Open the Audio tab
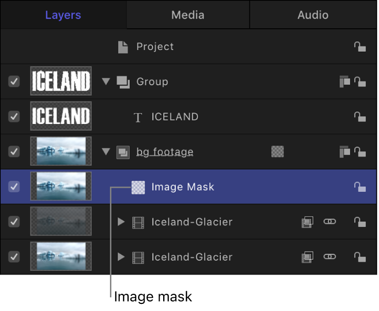 tap(313, 15)
